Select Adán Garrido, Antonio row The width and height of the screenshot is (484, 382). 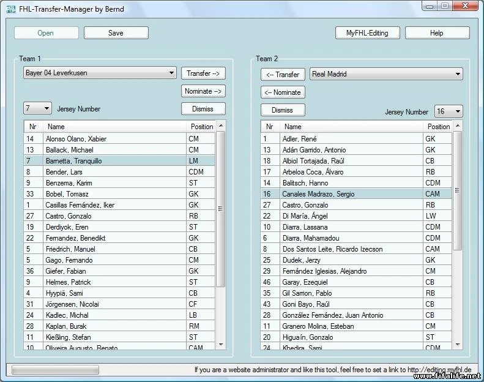coord(357,150)
